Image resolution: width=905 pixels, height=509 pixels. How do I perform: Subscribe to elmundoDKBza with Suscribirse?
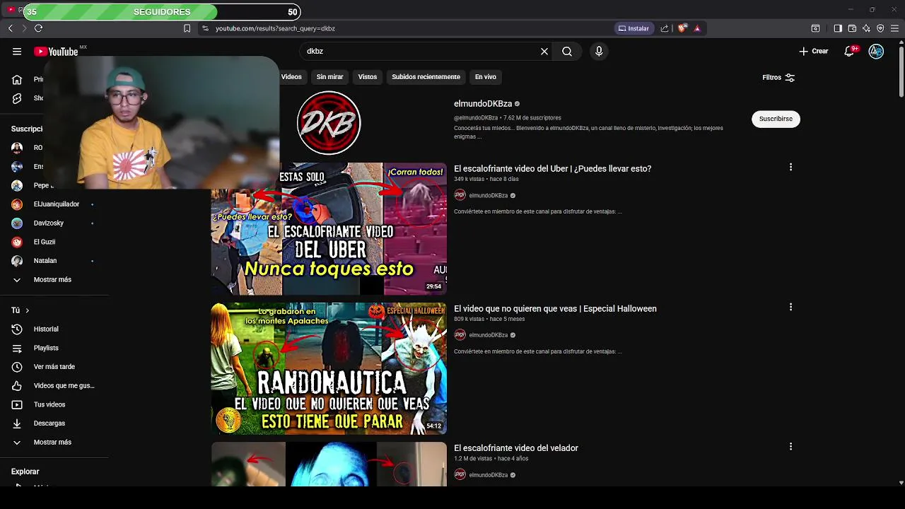(x=776, y=119)
